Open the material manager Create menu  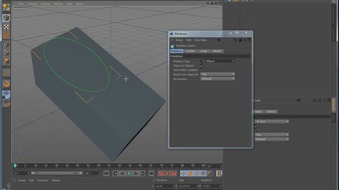pyautogui.click(x=22, y=180)
